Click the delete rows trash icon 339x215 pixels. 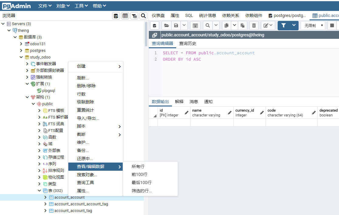click(x=254, y=25)
